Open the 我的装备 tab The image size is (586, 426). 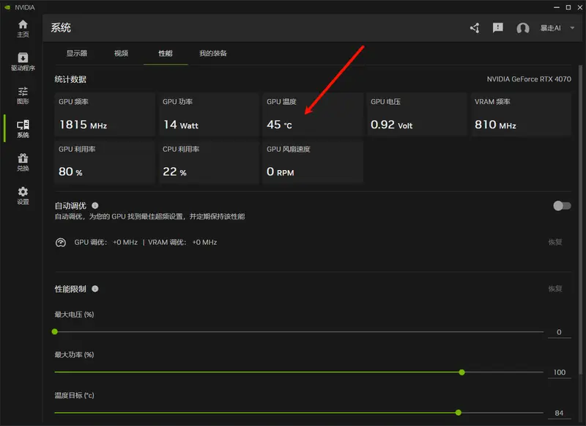pyautogui.click(x=213, y=54)
